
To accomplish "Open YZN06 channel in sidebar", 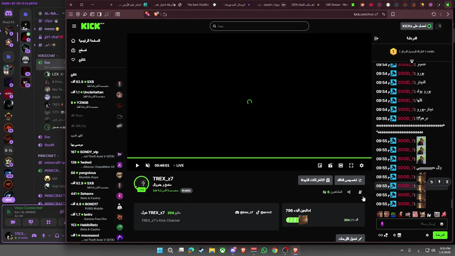I will pos(97,105).
